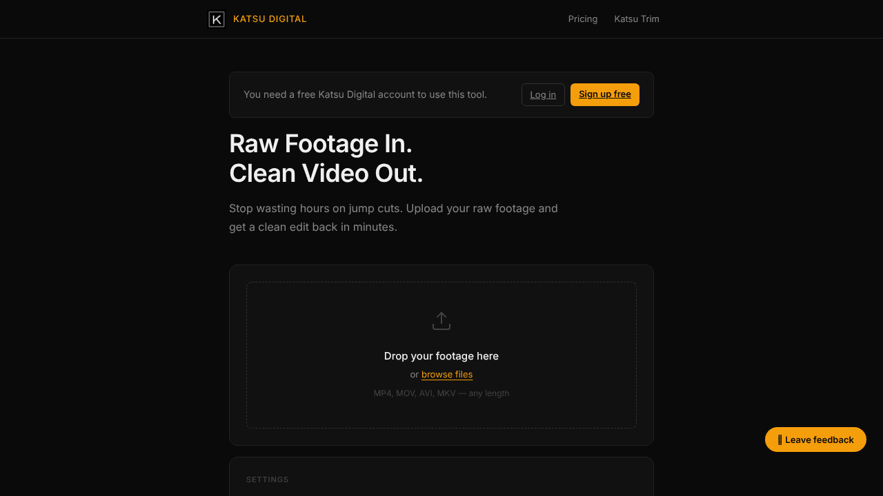The width and height of the screenshot is (883, 496).
Task: Click the Stop wasting hours description text
Action: coord(393,218)
